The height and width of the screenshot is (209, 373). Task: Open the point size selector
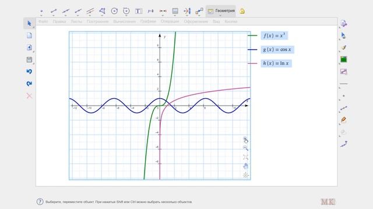click(343, 96)
